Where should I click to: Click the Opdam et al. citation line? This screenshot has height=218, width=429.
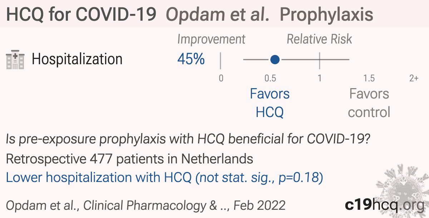(x=146, y=205)
